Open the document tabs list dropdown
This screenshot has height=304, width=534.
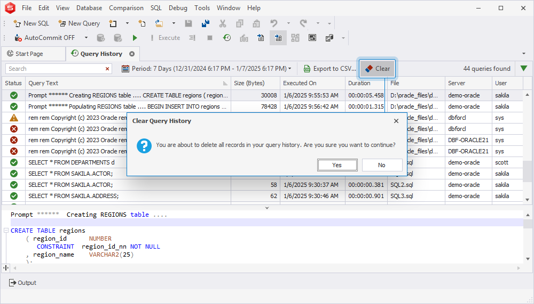(524, 54)
